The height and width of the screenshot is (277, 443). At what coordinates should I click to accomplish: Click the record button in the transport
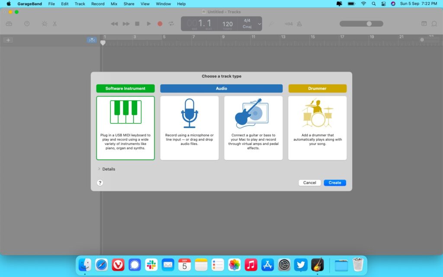160,24
